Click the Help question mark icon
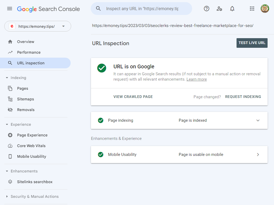 click(207, 9)
